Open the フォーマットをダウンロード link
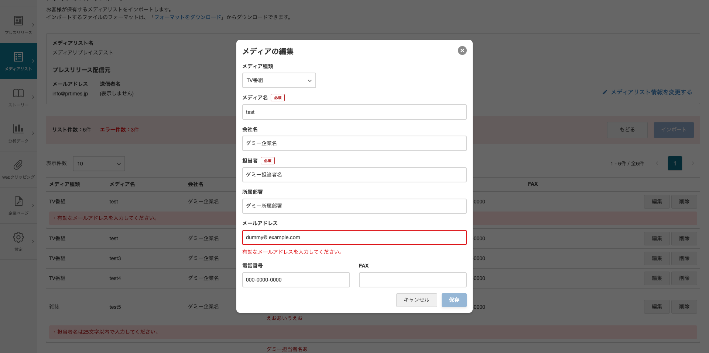Image resolution: width=709 pixels, height=353 pixels. 188,17
